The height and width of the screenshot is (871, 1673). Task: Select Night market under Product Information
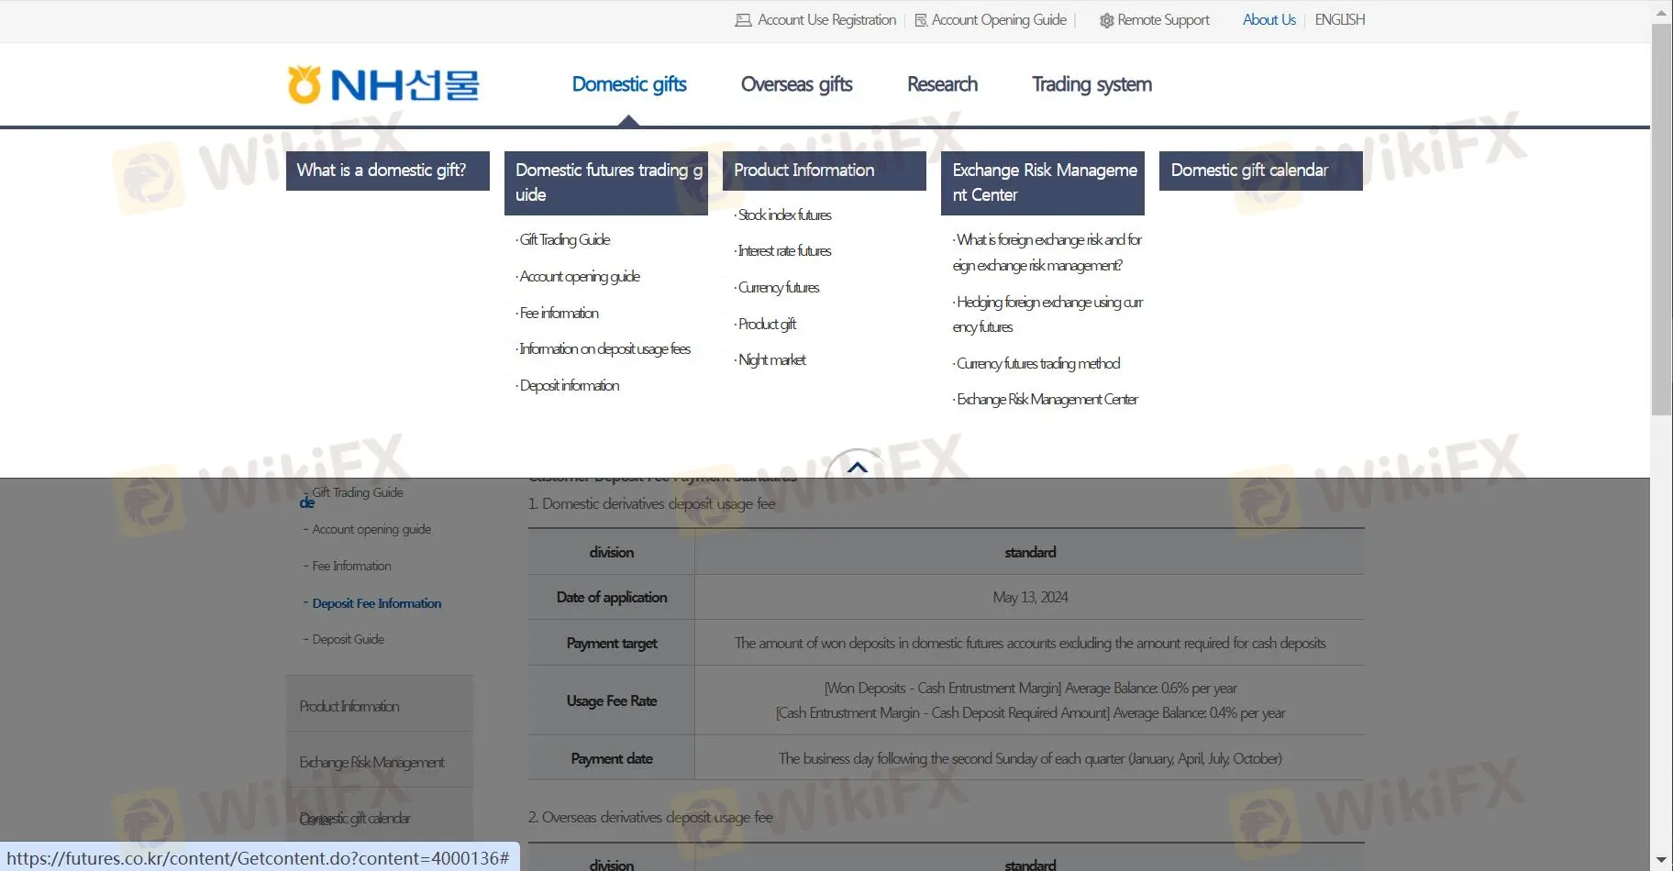coord(772,359)
